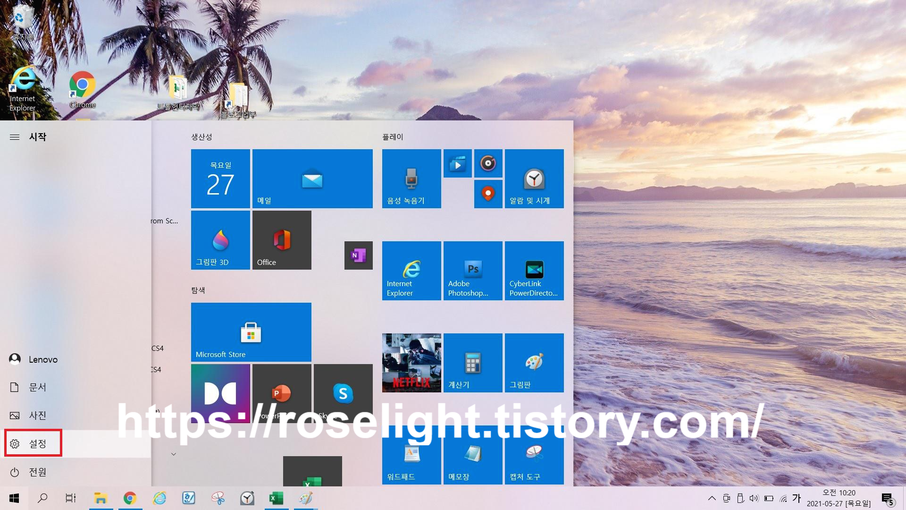
Task: Open the OneNote small tile
Action: [x=359, y=255]
